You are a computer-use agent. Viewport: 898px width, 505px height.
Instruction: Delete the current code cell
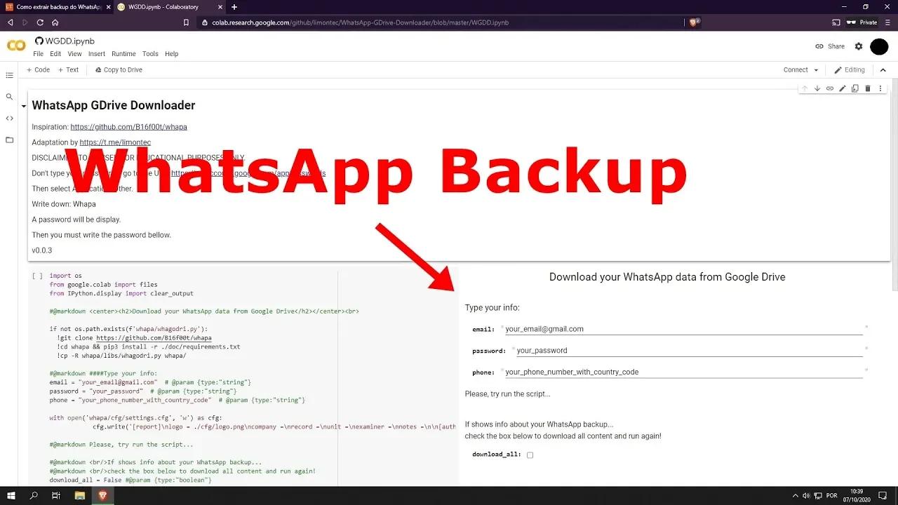tap(868, 88)
